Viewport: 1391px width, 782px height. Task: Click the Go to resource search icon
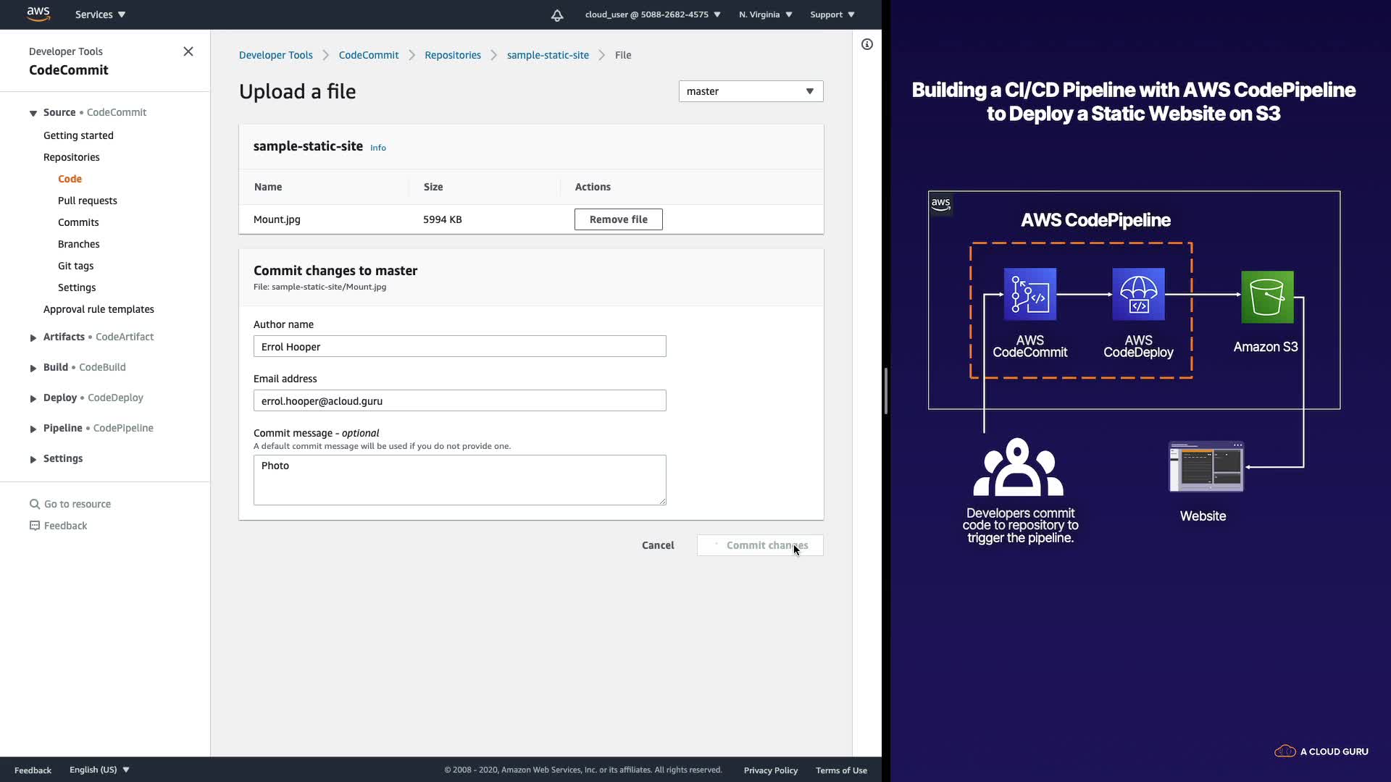[x=34, y=504]
